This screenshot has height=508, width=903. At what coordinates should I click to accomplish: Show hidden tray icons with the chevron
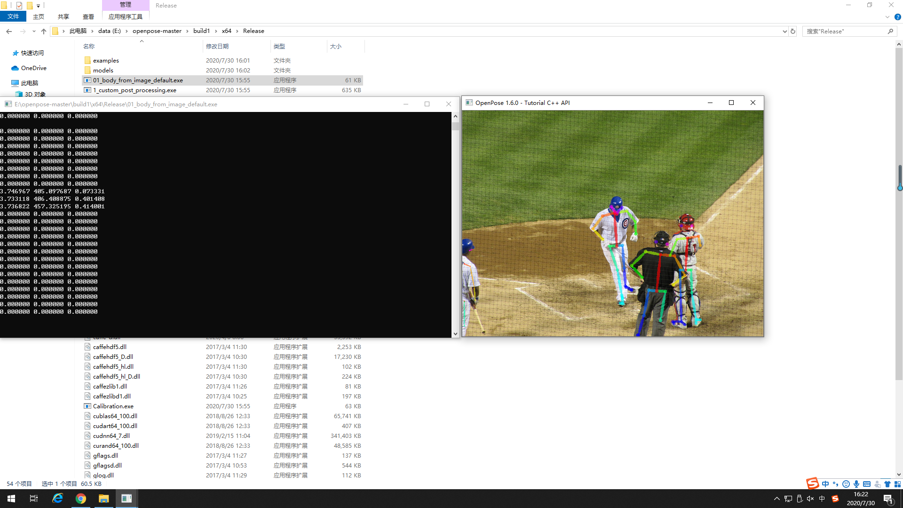(x=776, y=499)
